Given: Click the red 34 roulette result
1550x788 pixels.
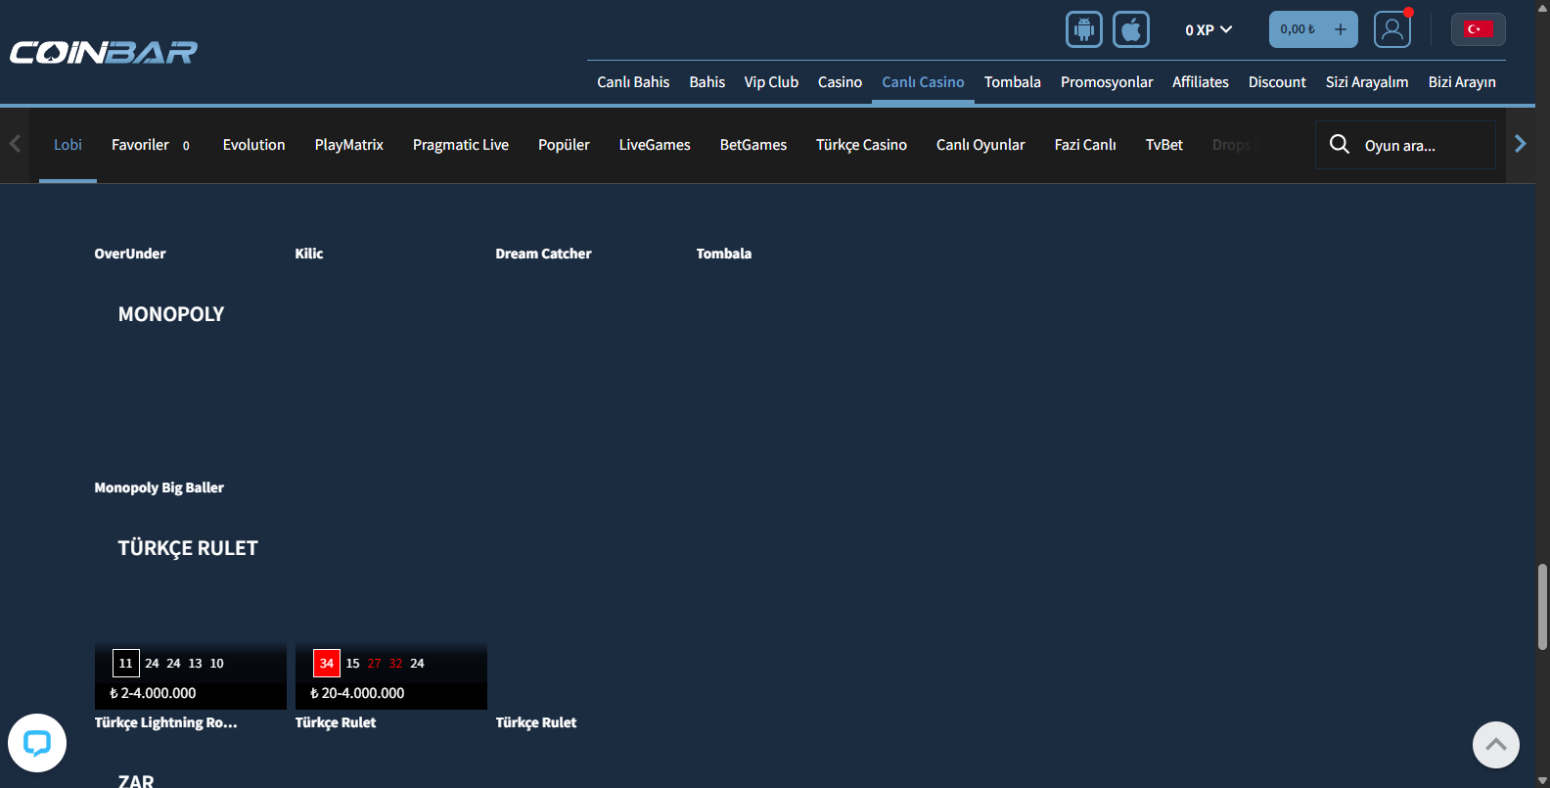Looking at the screenshot, I should pyautogui.click(x=327, y=663).
